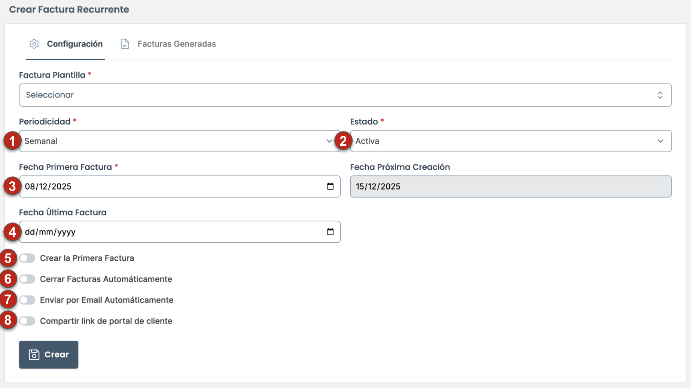Viewport: 691px width, 388px height.
Task: Click red numbered badge 1 marker
Action: point(12,141)
